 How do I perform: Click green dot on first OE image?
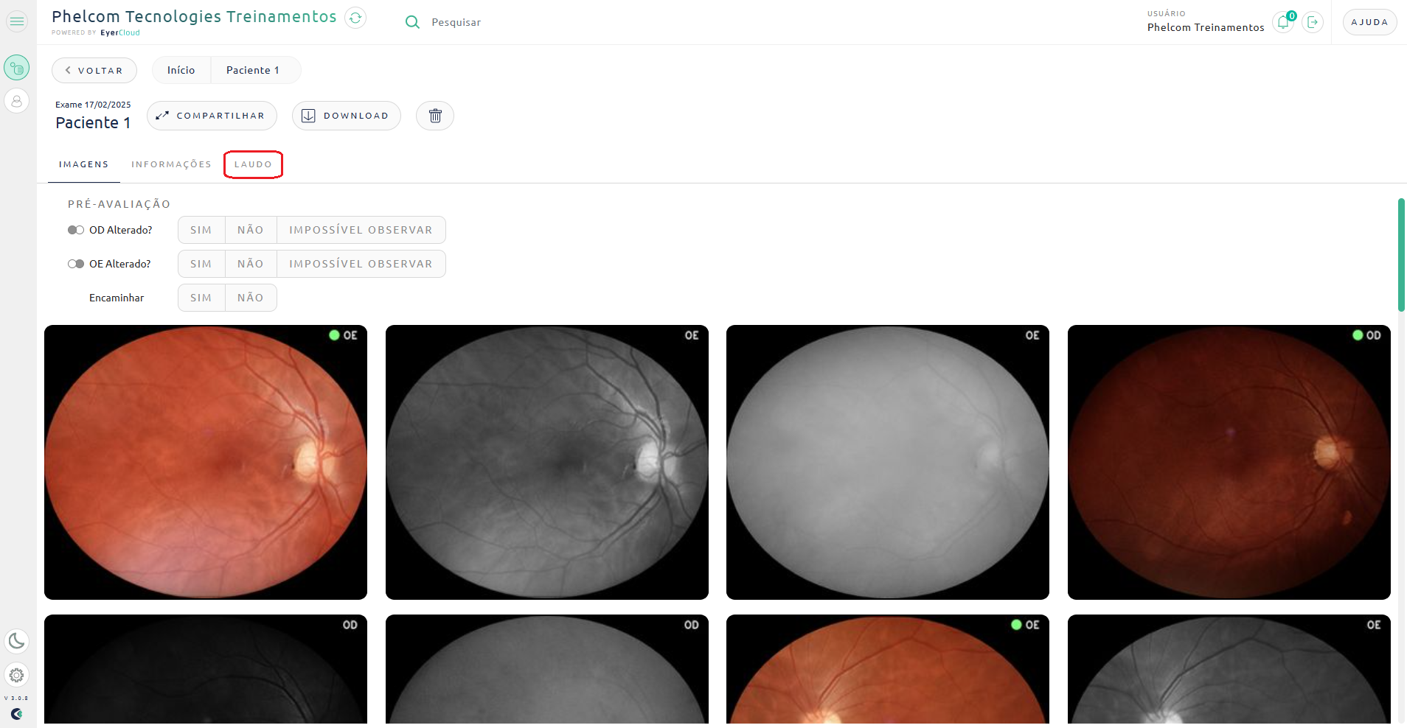334,335
